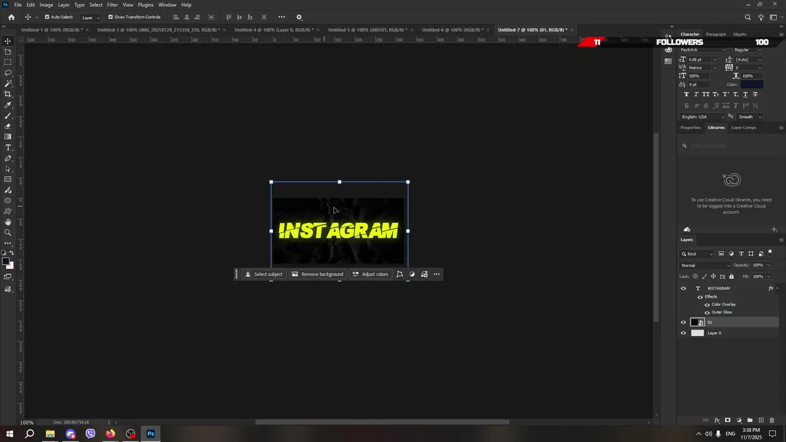The width and height of the screenshot is (786, 442).
Task: Open the font size dropdown
Action: point(715,60)
